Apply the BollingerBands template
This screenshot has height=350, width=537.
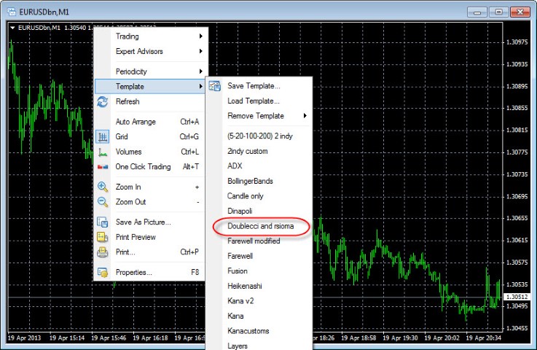click(x=259, y=181)
